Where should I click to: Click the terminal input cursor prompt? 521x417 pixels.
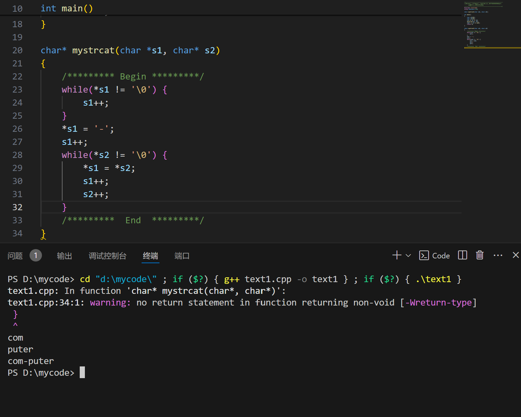point(82,373)
